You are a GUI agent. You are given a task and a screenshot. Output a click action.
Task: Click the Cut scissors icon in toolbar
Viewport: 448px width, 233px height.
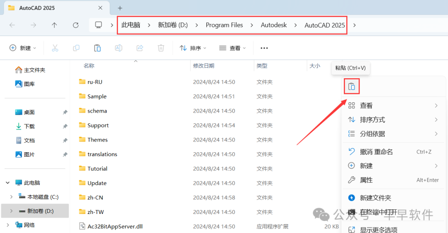tap(55, 48)
